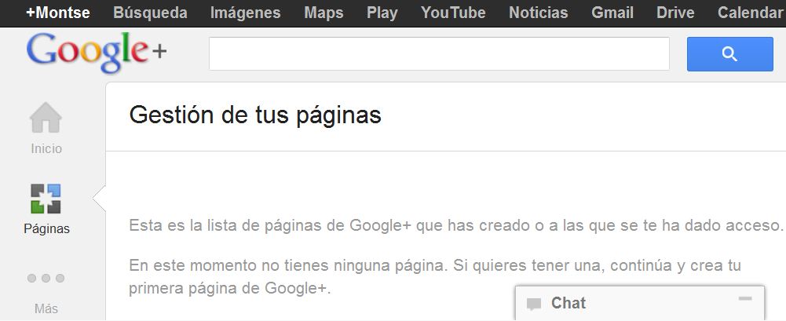Open Imágenes in top bar
Image resolution: width=786 pixels, height=321 pixels.
tap(246, 13)
